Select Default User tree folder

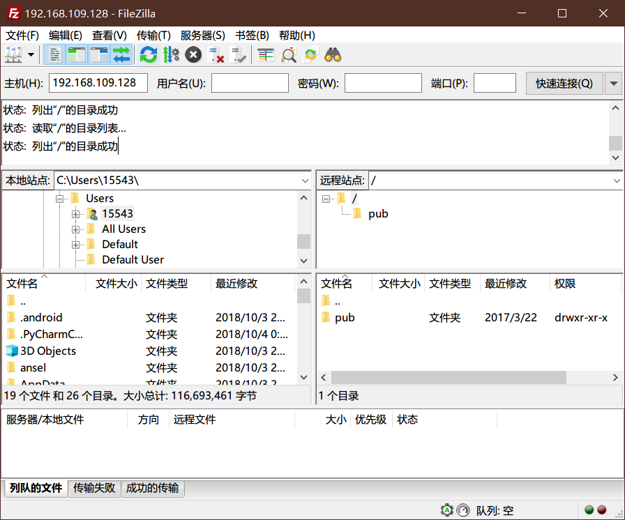point(133,259)
